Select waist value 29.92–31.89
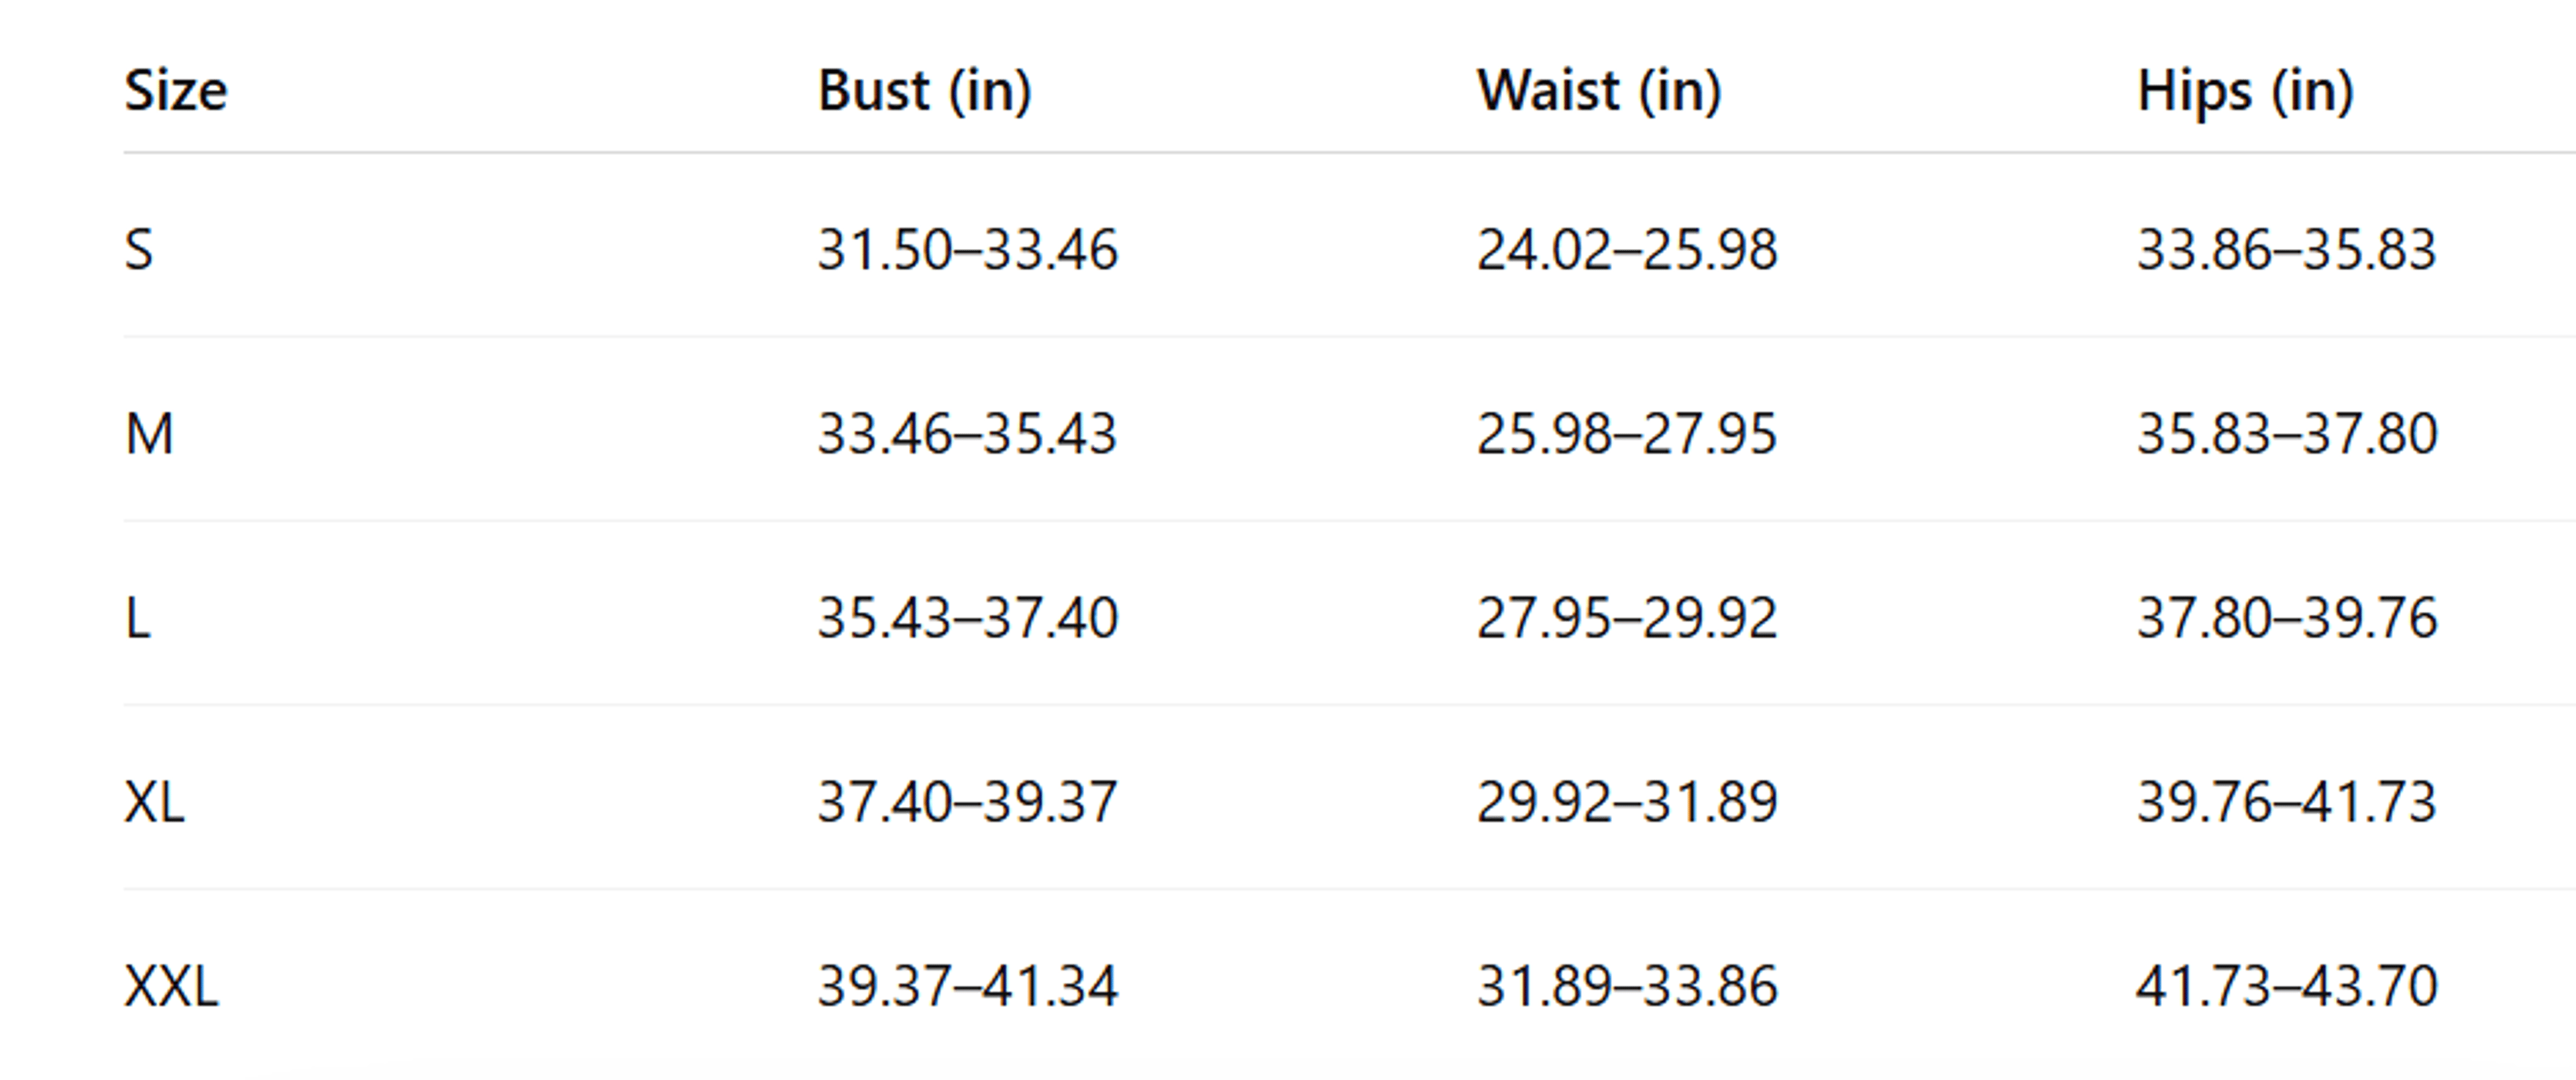Image resolution: width=2576 pixels, height=1080 pixels. click(x=1627, y=802)
